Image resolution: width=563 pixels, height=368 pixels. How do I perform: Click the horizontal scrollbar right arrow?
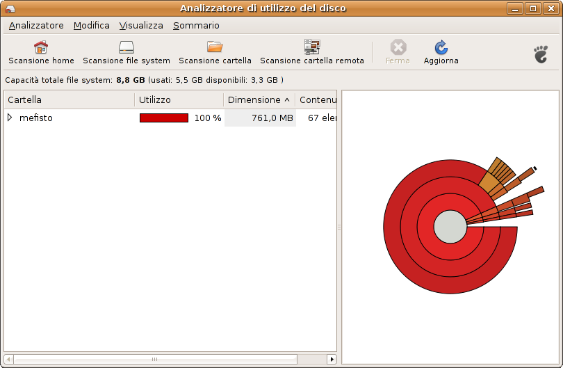(332, 360)
